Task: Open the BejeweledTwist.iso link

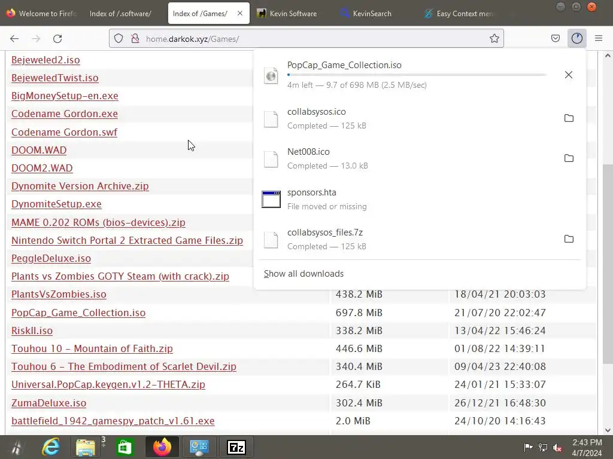Action: pyautogui.click(x=55, y=78)
